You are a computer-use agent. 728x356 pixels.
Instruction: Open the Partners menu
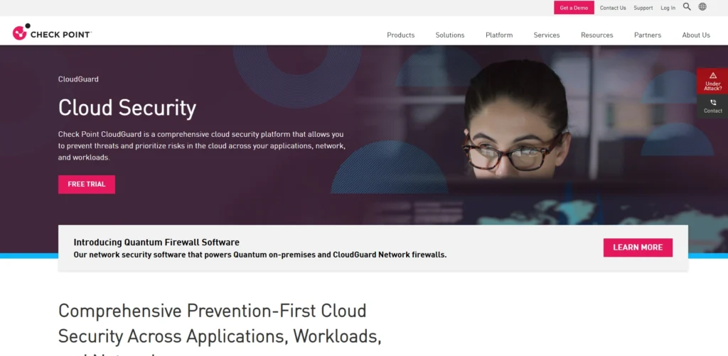[x=648, y=35]
